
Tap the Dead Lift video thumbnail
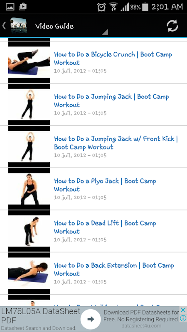point(29,231)
